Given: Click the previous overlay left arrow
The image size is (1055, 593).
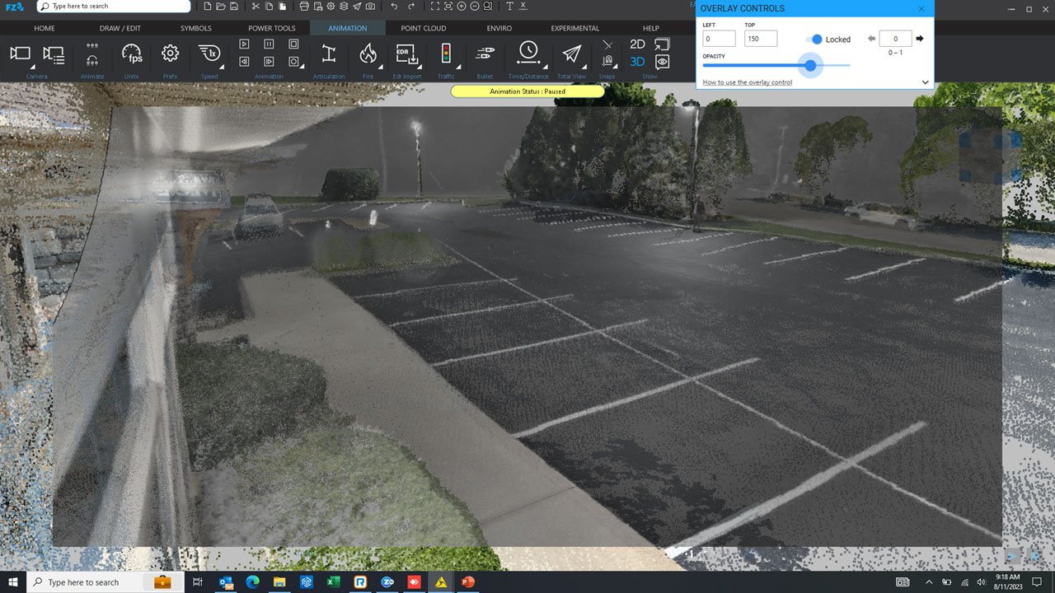Looking at the screenshot, I should (872, 39).
